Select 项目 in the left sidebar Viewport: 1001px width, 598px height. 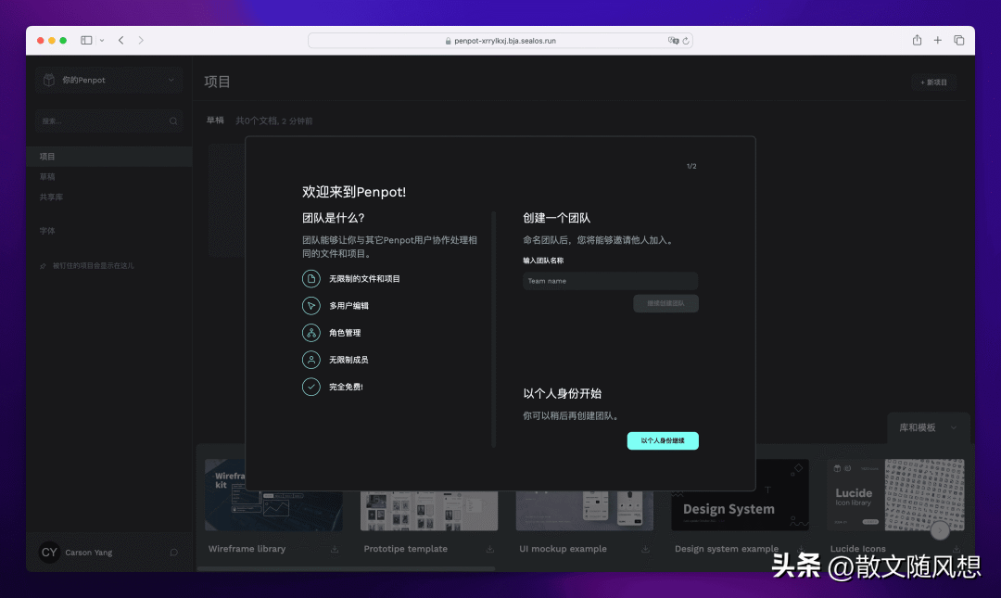pos(109,157)
